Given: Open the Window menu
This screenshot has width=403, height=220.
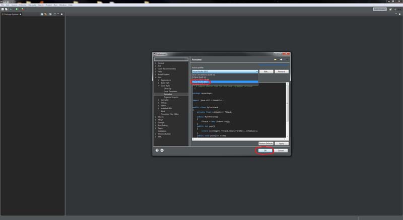Looking at the screenshot, I should pos(62,5).
